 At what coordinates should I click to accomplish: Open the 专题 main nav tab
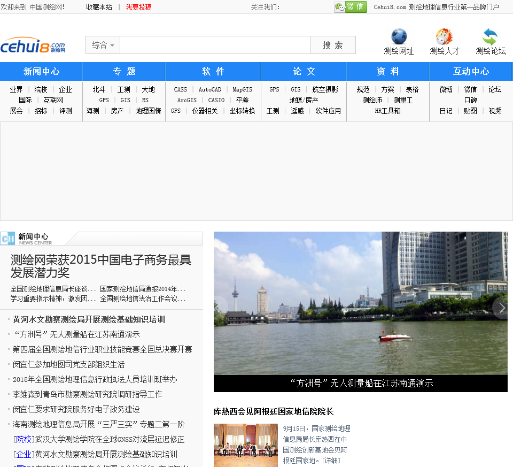click(x=124, y=71)
